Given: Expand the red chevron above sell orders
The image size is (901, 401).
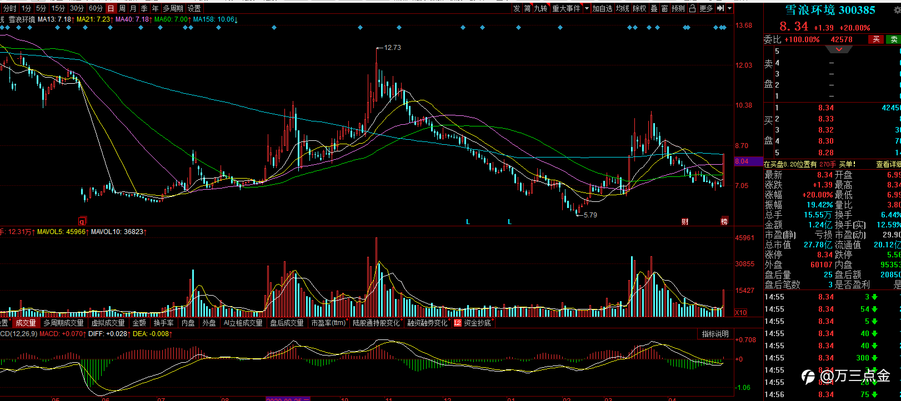Looking at the screenshot, I should pyautogui.click(x=839, y=49).
